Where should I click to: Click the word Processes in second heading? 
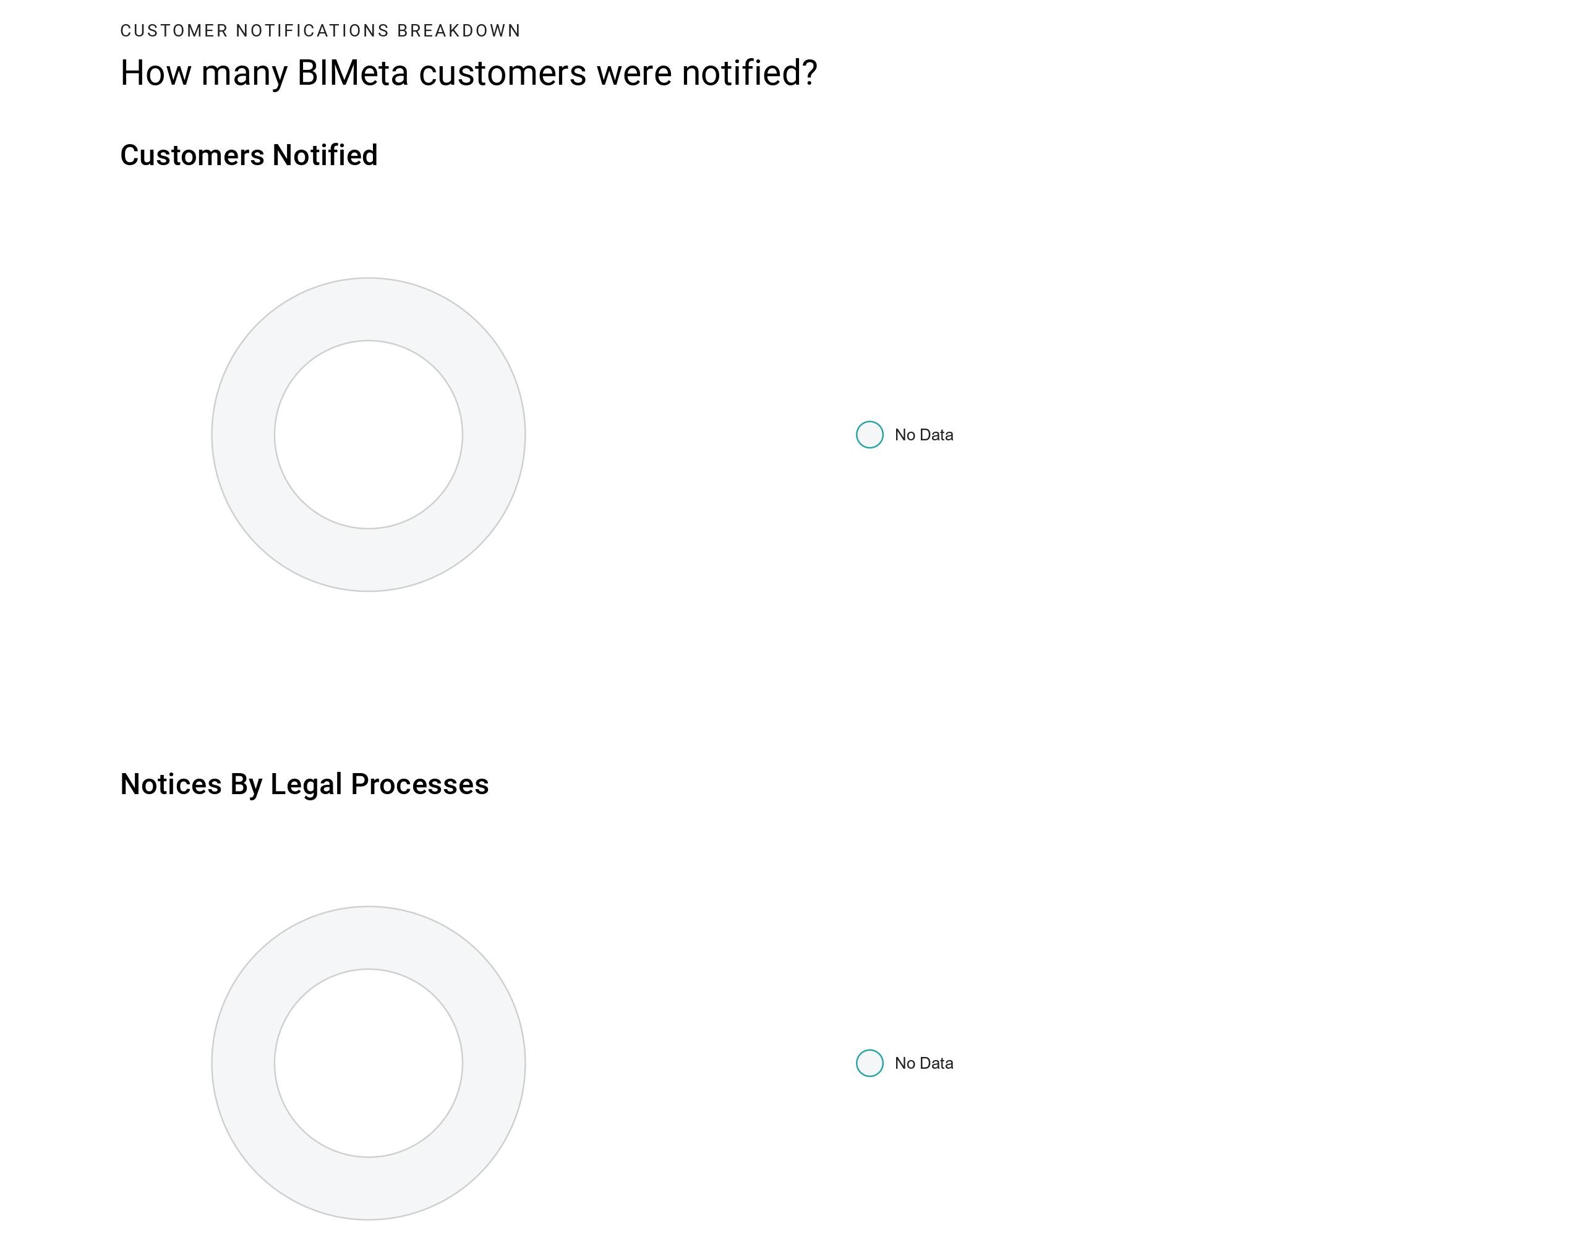[420, 784]
